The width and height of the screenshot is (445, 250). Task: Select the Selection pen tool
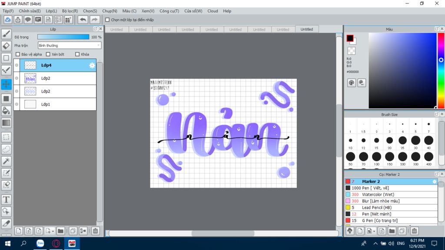(6, 173)
